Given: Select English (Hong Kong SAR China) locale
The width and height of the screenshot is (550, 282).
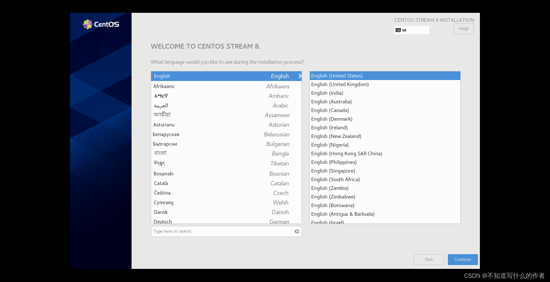Looking at the screenshot, I should (x=385, y=154).
